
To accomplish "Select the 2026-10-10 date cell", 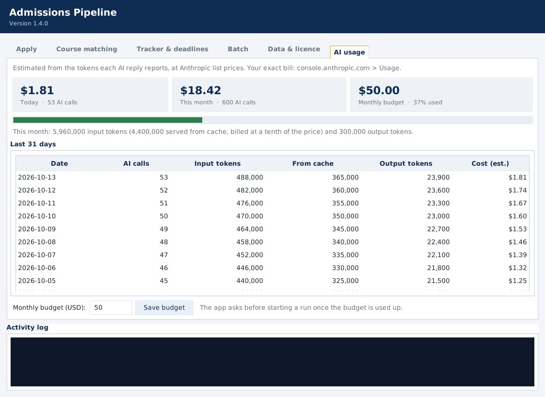I will click(37, 216).
